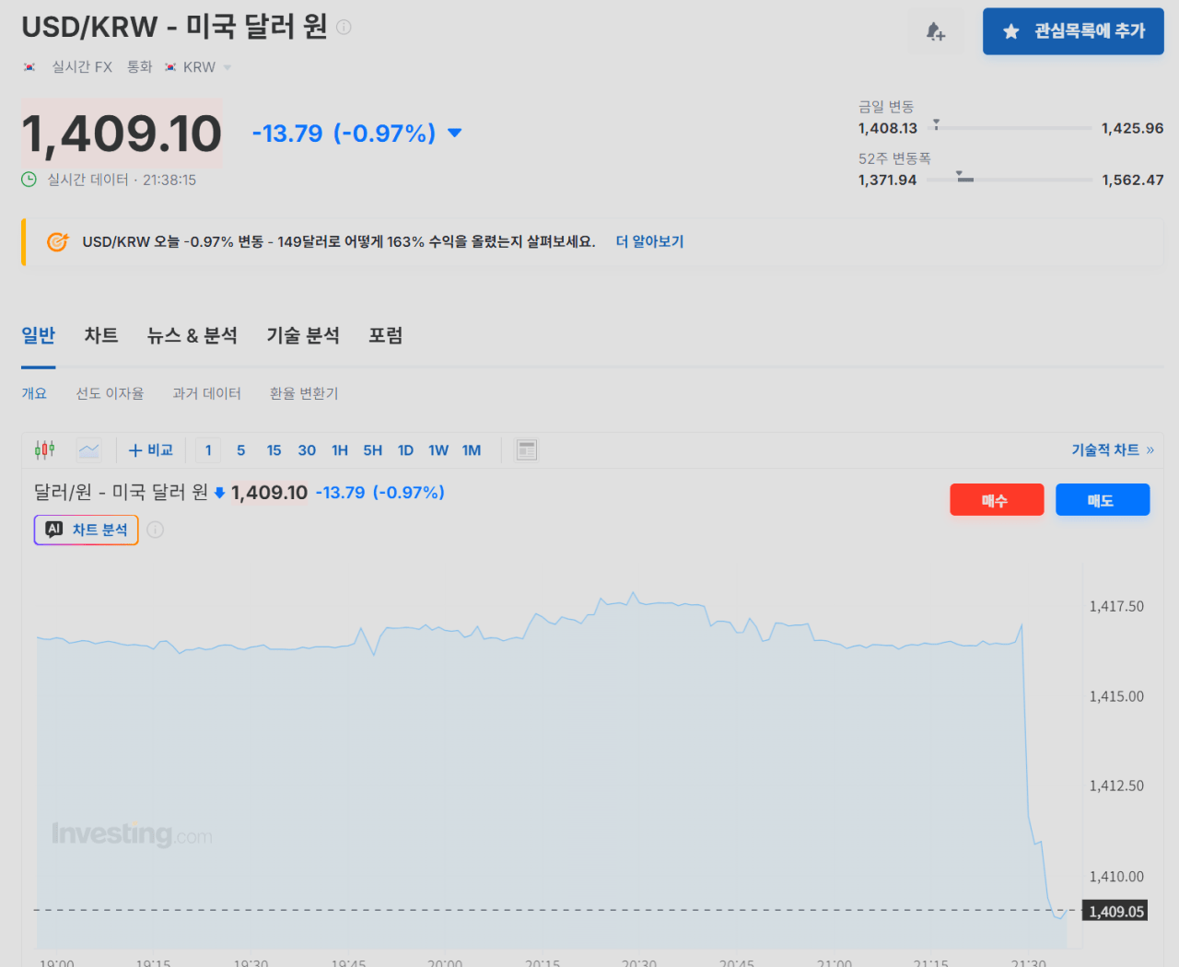Open the 기술 분석 tab

point(303,335)
